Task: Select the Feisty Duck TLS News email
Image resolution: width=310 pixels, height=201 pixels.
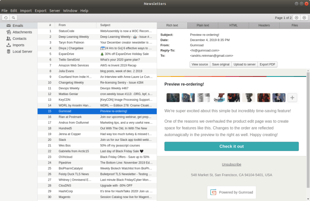Action: coord(97,175)
